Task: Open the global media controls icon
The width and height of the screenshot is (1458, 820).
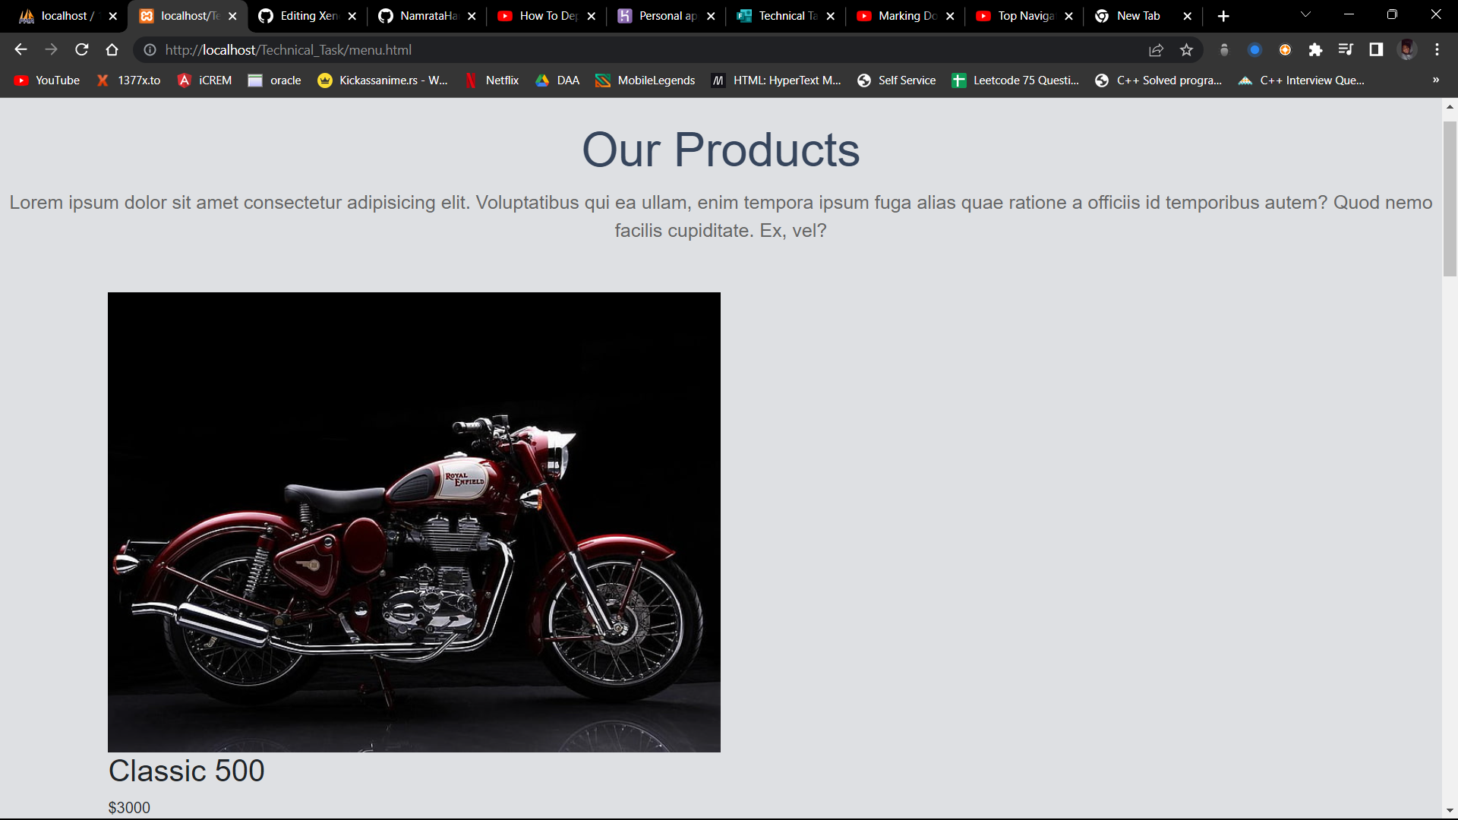Action: pos(1346,49)
